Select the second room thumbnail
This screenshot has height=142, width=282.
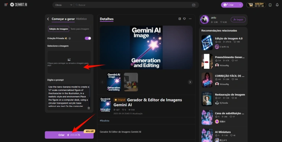coord(131,82)
